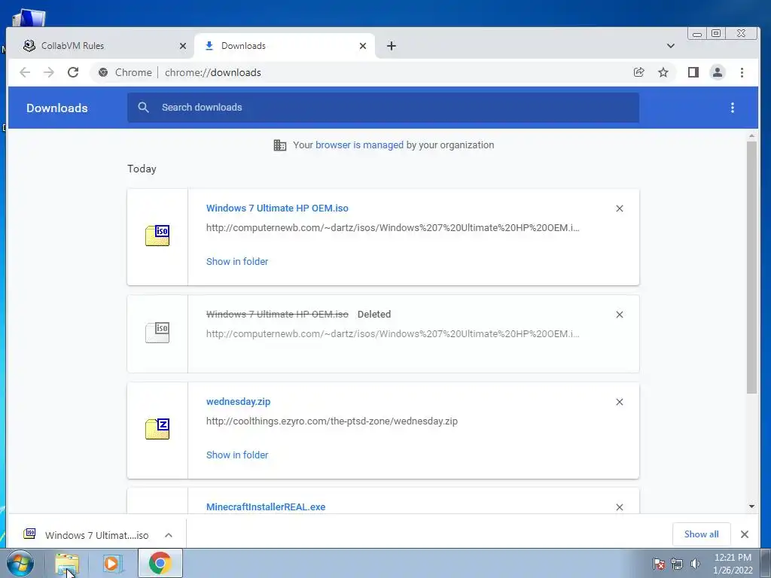Remove first Windows 7 ISO from list

click(x=620, y=208)
